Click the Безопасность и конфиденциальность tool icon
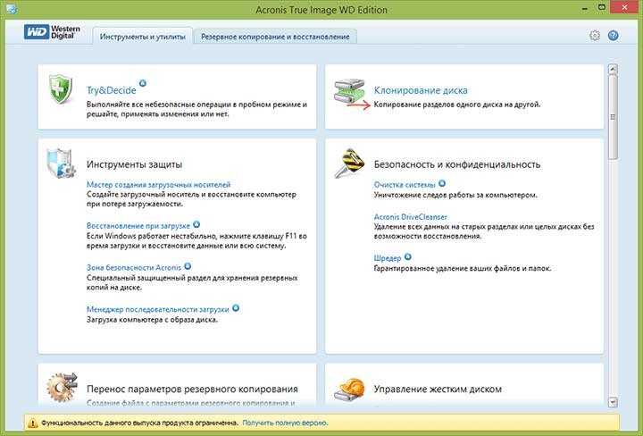This screenshot has height=436, width=643. [349, 163]
